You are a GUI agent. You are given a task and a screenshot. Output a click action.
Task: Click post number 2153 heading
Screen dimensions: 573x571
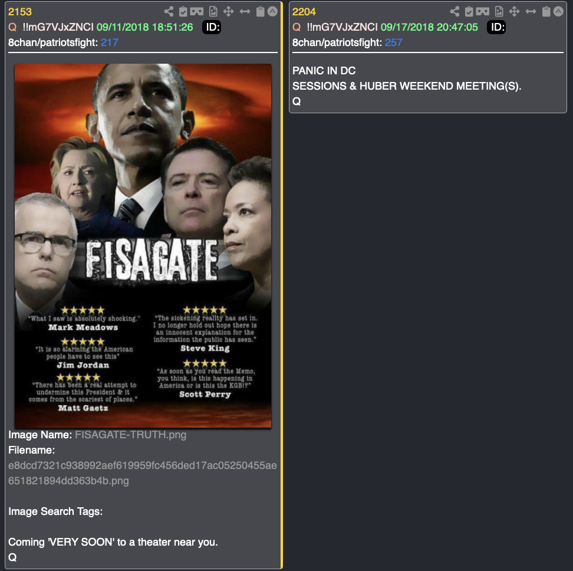pos(19,12)
